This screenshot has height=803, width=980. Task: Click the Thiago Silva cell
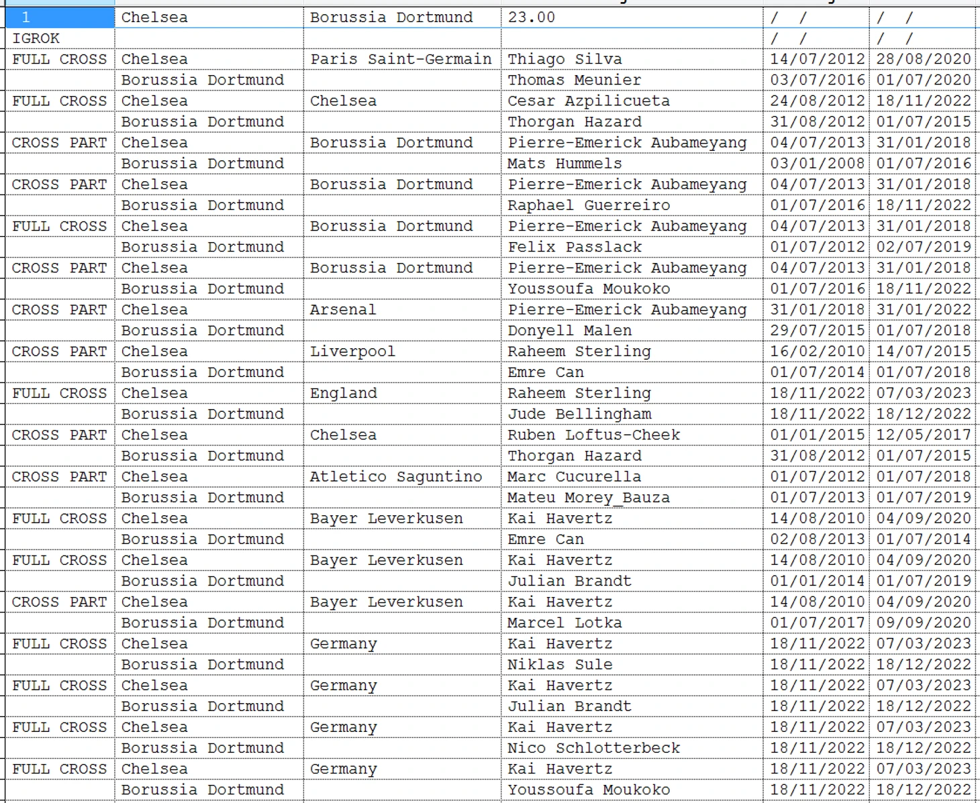(632, 59)
